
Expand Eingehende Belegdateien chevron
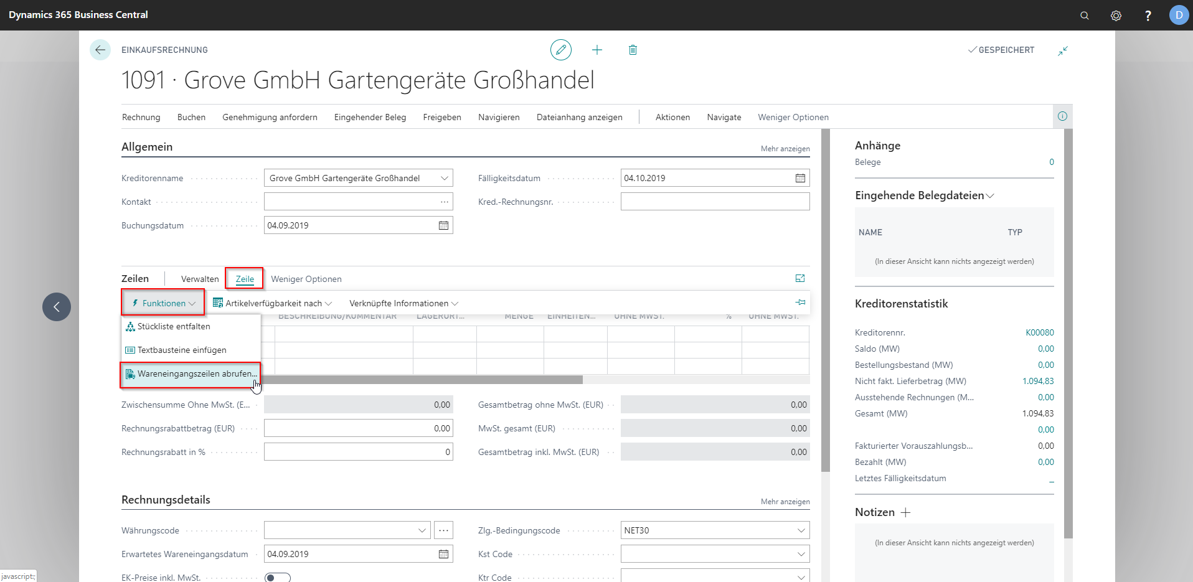coord(991,195)
